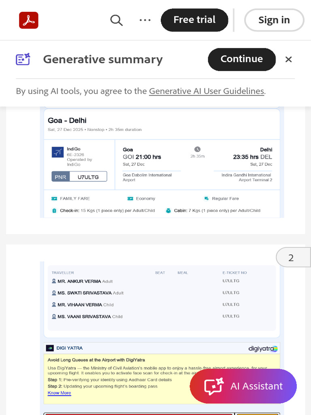The image size is (311, 415).
Task: Open the Know More link
Action: click(59, 393)
